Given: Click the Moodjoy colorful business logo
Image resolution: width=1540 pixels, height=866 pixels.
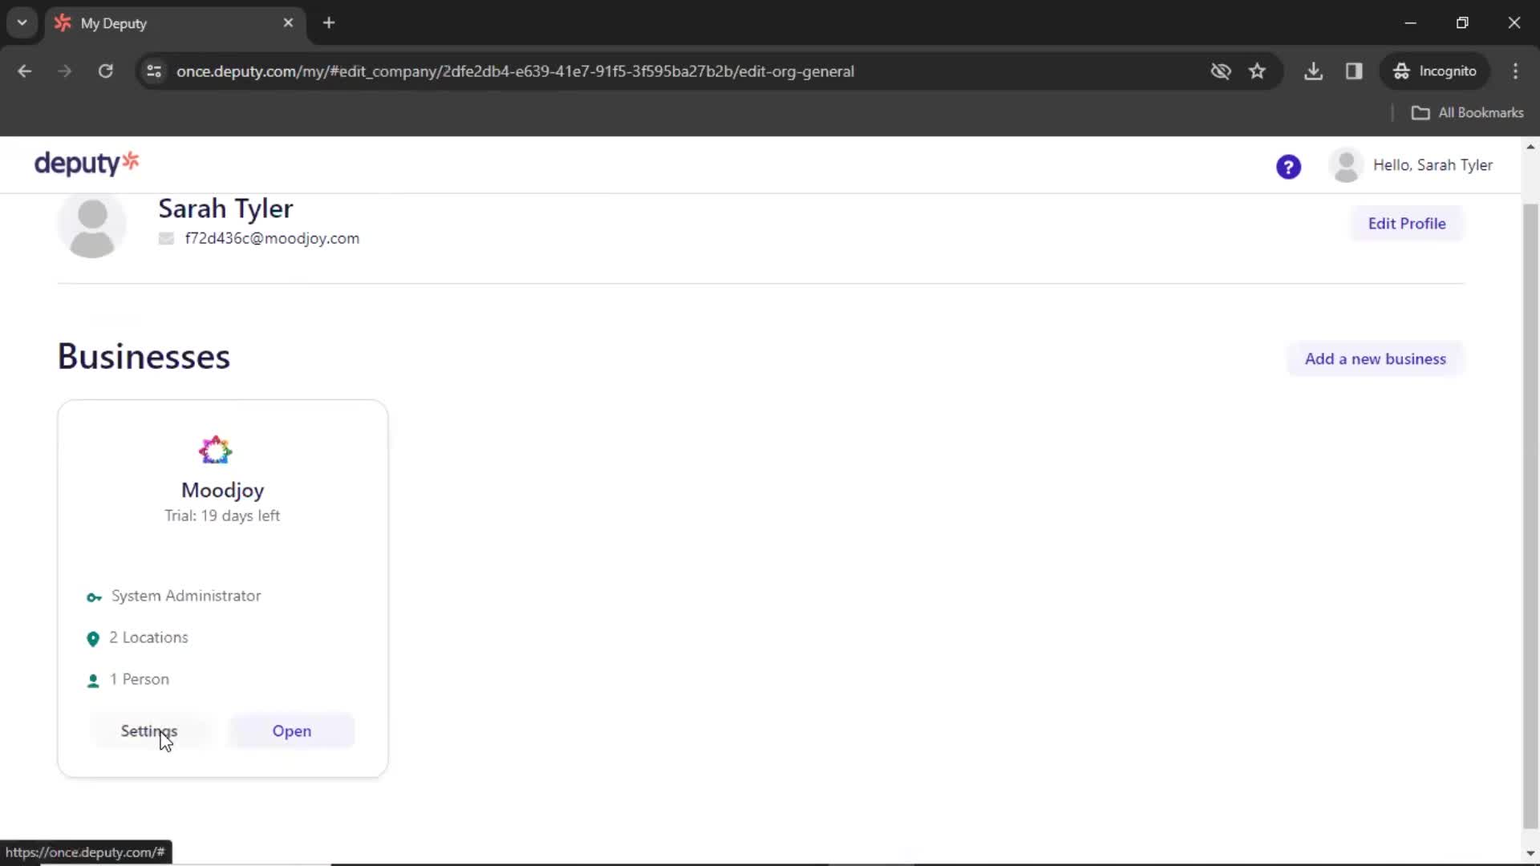Looking at the screenshot, I should (215, 451).
